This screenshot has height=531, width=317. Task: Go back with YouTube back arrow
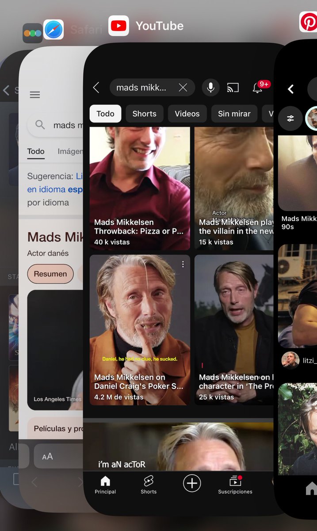(x=96, y=88)
